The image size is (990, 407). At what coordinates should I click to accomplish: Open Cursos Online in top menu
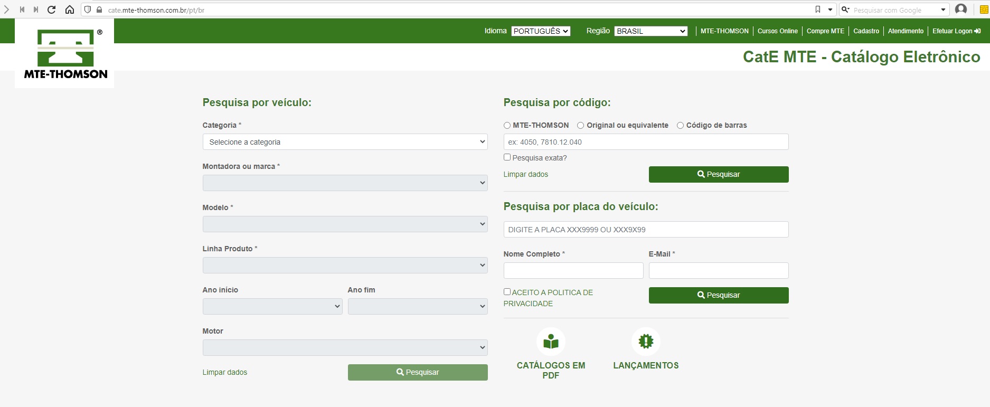click(x=777, y=31)
